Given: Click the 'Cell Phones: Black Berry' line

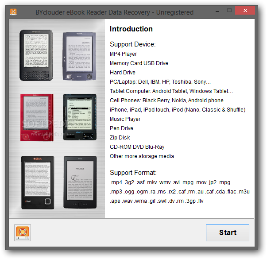Looking at the screenshot, I should (x=169, y=101).
